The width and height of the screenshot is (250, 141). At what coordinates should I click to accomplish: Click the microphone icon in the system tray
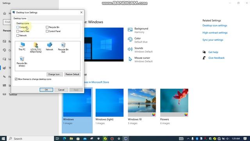coord(193,139)
